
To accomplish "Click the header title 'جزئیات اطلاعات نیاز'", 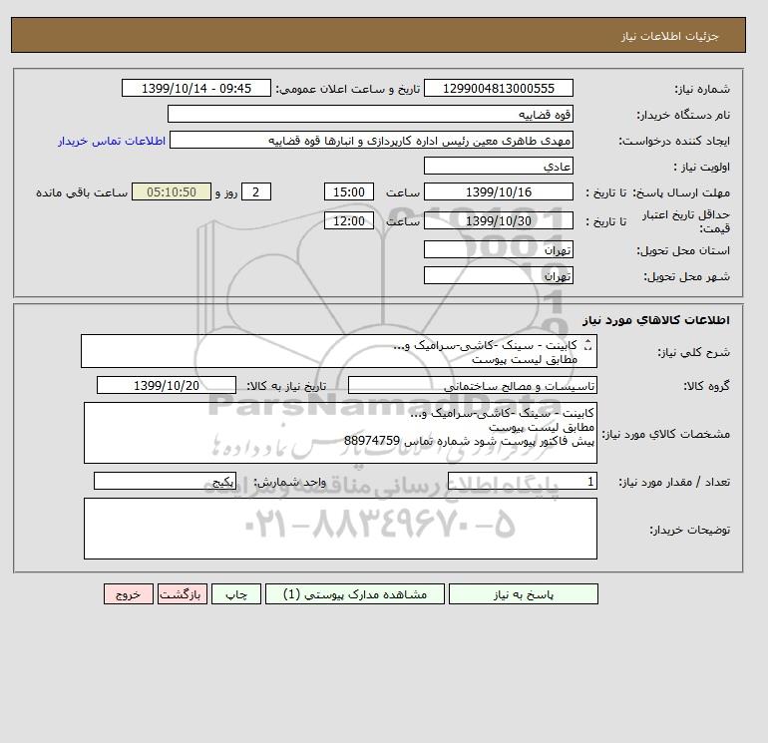I will coord(669,36).
